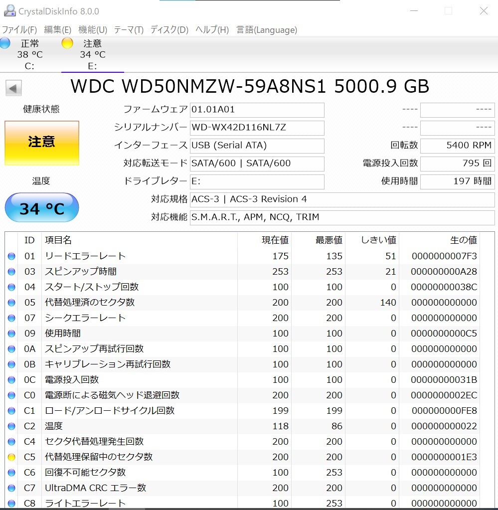Click status dot for セクタ代替処理発生回数 row

(11, 442)
